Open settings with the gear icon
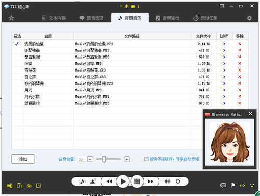Image resolution: width=260 pixels, height=196 pixels. point(249,18)
